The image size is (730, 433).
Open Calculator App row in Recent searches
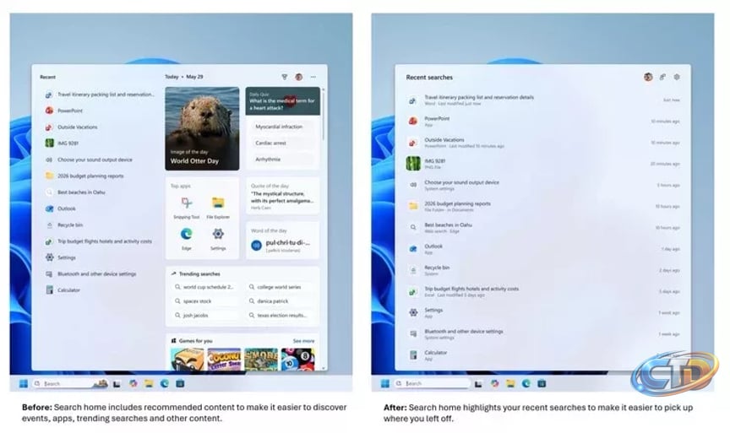(542, 355)
